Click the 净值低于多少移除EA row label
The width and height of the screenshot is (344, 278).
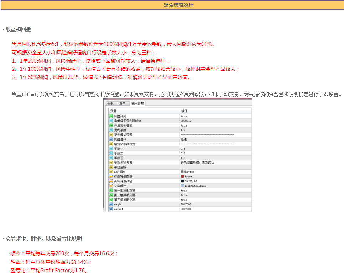(128, 121)
